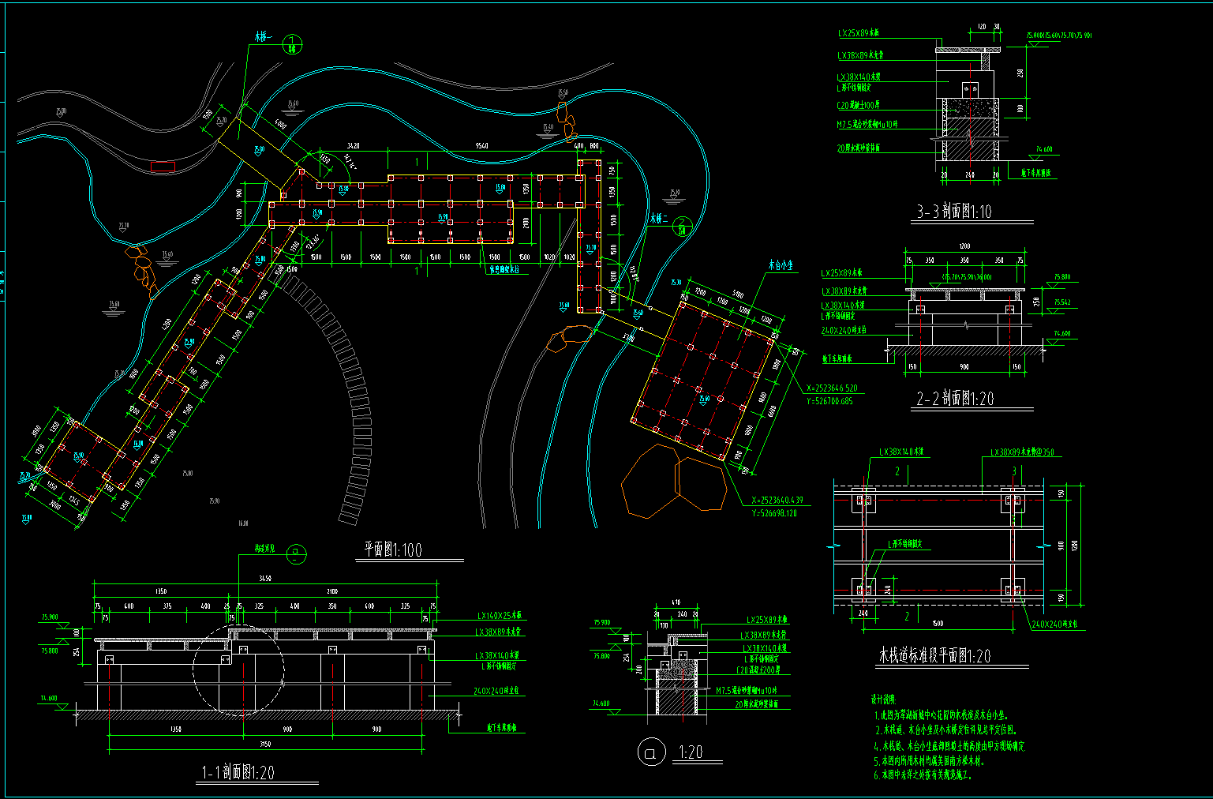Viewport: 1213px width, 799px height.
Task: Select the 3-3 剖面图1:10 title text
Action: point(953,212)
